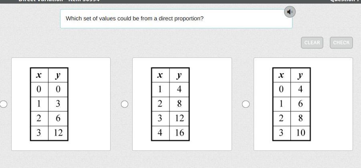Play the question audio with speaker icon
361x168 pixels.
click(290, 12)
